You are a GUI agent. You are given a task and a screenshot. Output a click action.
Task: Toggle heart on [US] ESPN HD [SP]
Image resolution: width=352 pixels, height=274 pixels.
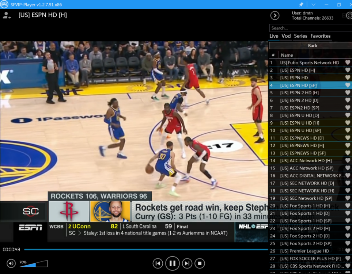pos(348,85)
